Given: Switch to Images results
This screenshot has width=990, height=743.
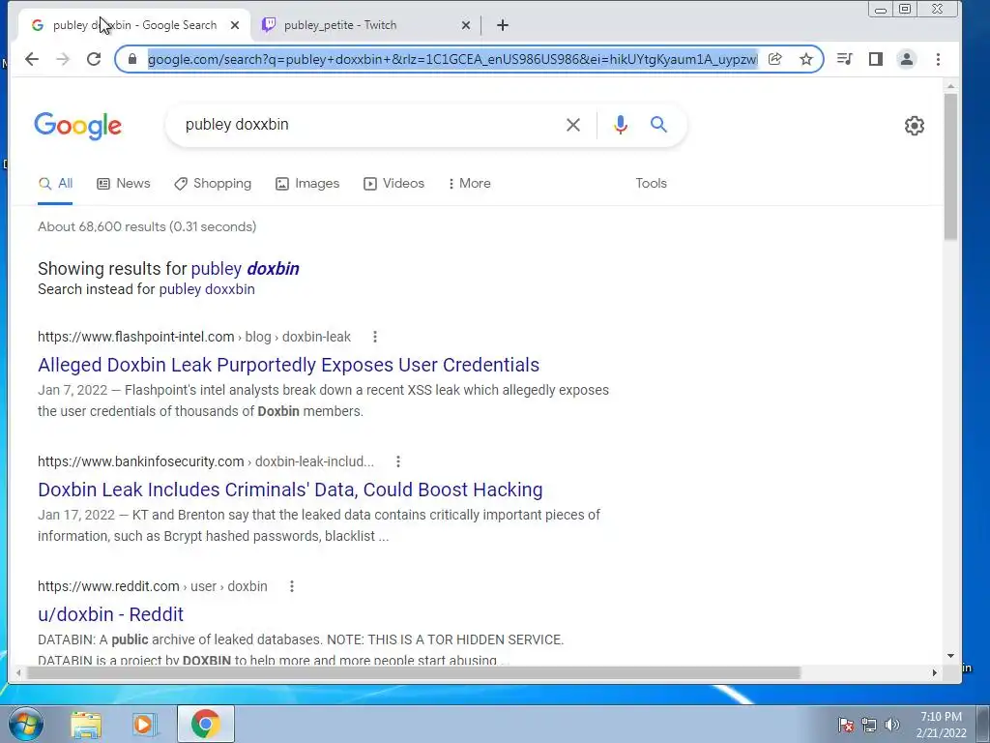Looking at the screenshot, I should point(307,183).
